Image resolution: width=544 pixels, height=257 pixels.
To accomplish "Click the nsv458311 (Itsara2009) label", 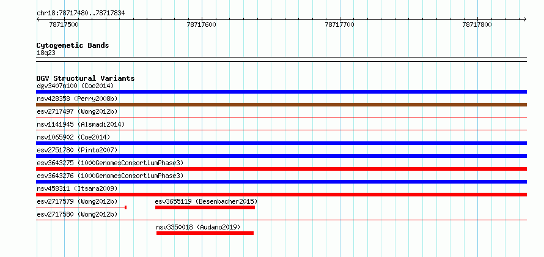I will pos(77,188).
